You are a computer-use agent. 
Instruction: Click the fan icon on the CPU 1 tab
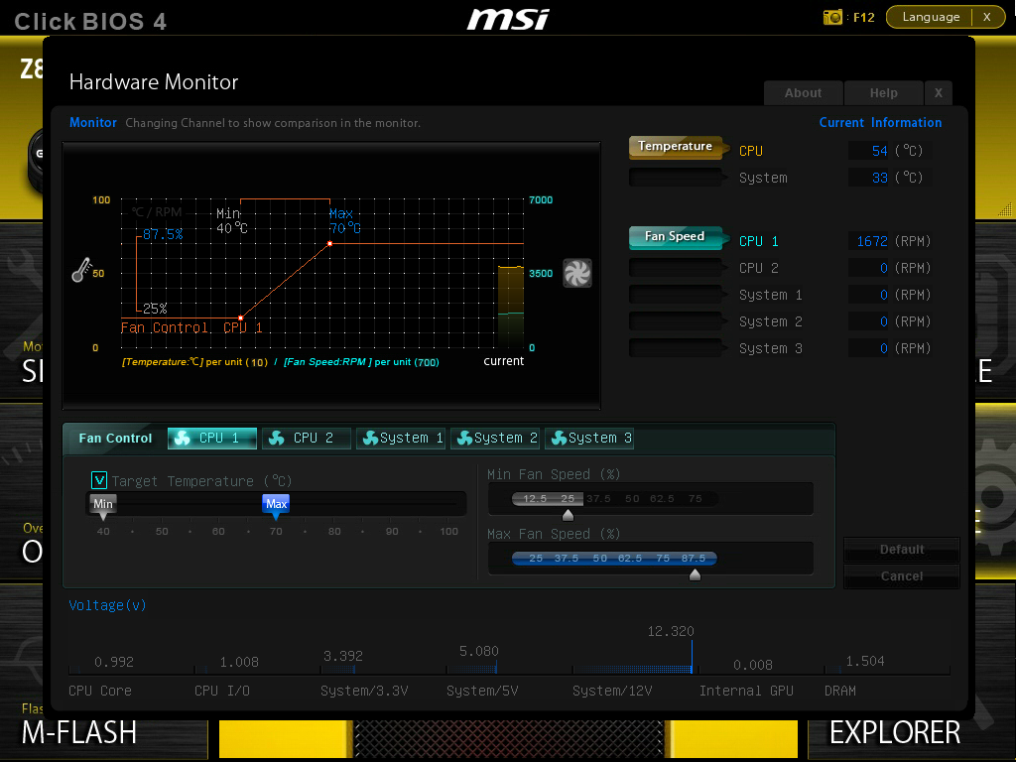181,438
